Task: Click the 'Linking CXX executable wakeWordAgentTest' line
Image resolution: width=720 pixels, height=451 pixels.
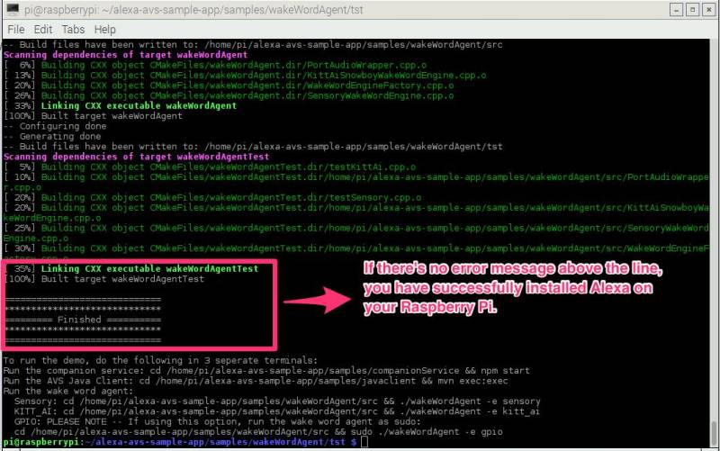Action: tap(131, 268)
